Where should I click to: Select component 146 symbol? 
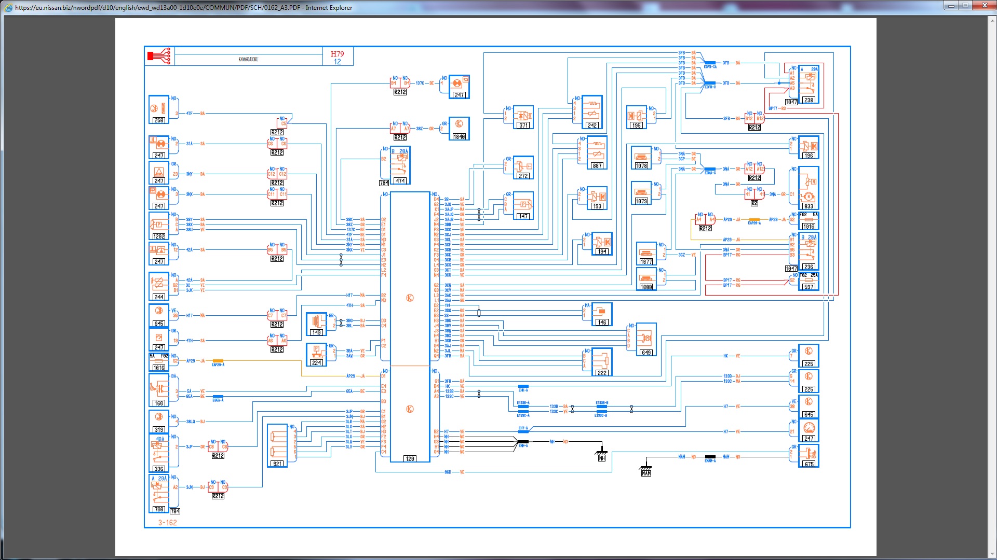click(602, 314)
